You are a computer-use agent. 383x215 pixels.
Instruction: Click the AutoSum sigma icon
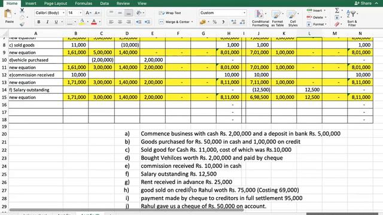click(x=337, y=10)
